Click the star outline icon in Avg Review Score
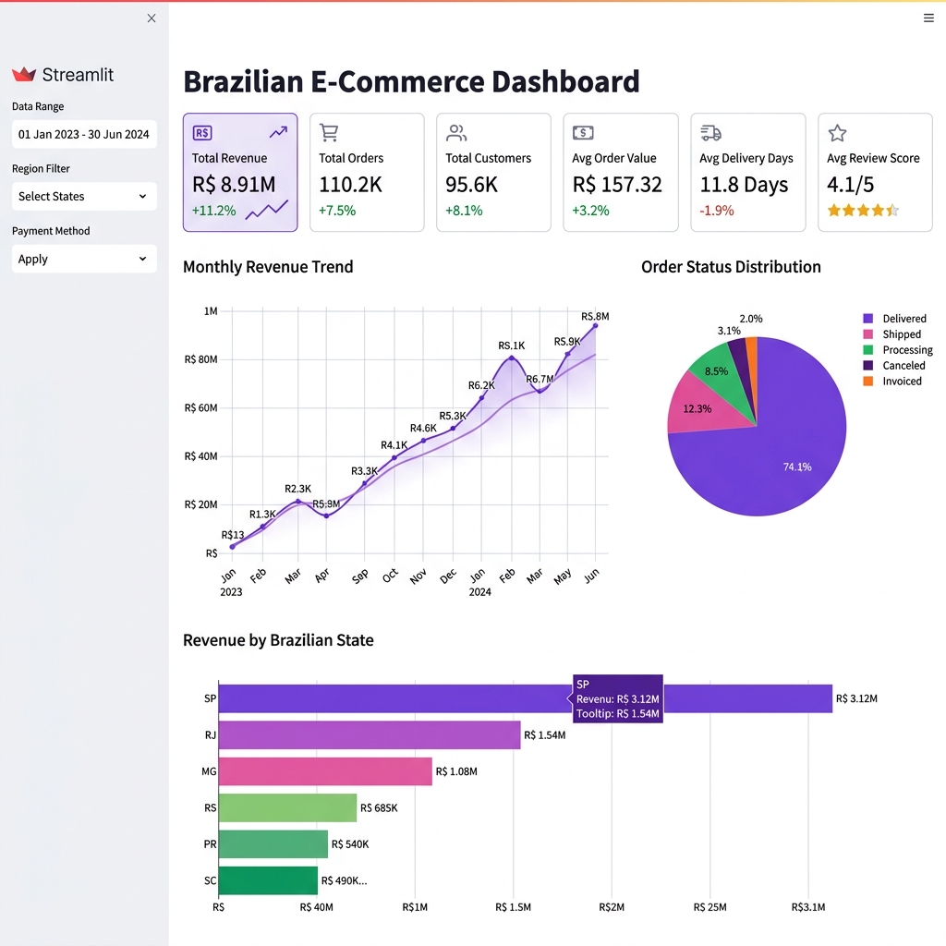Viewport: 946px width, 946px height. click(837, 133)
